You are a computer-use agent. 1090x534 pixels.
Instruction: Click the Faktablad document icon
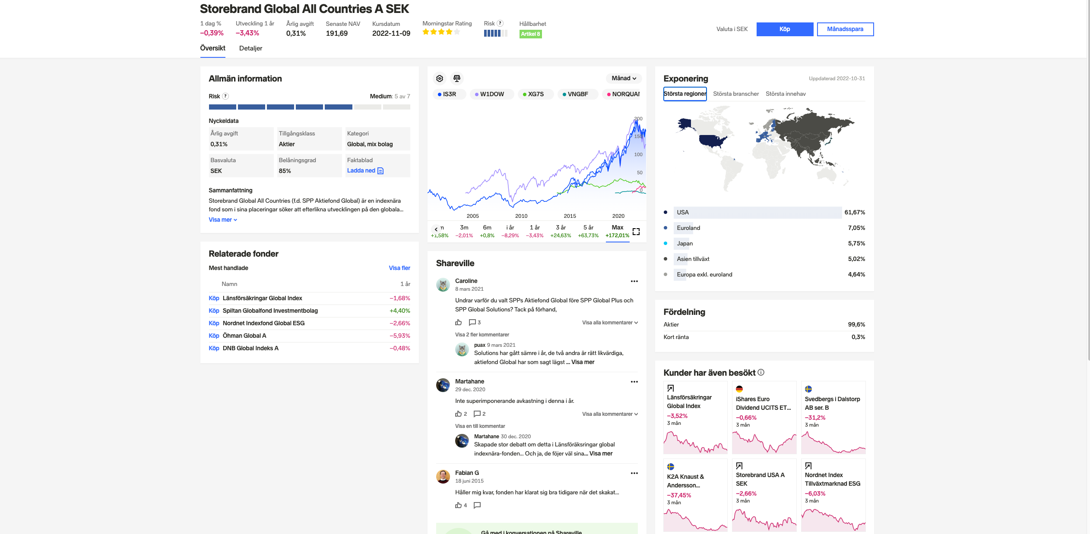[380, 171]
